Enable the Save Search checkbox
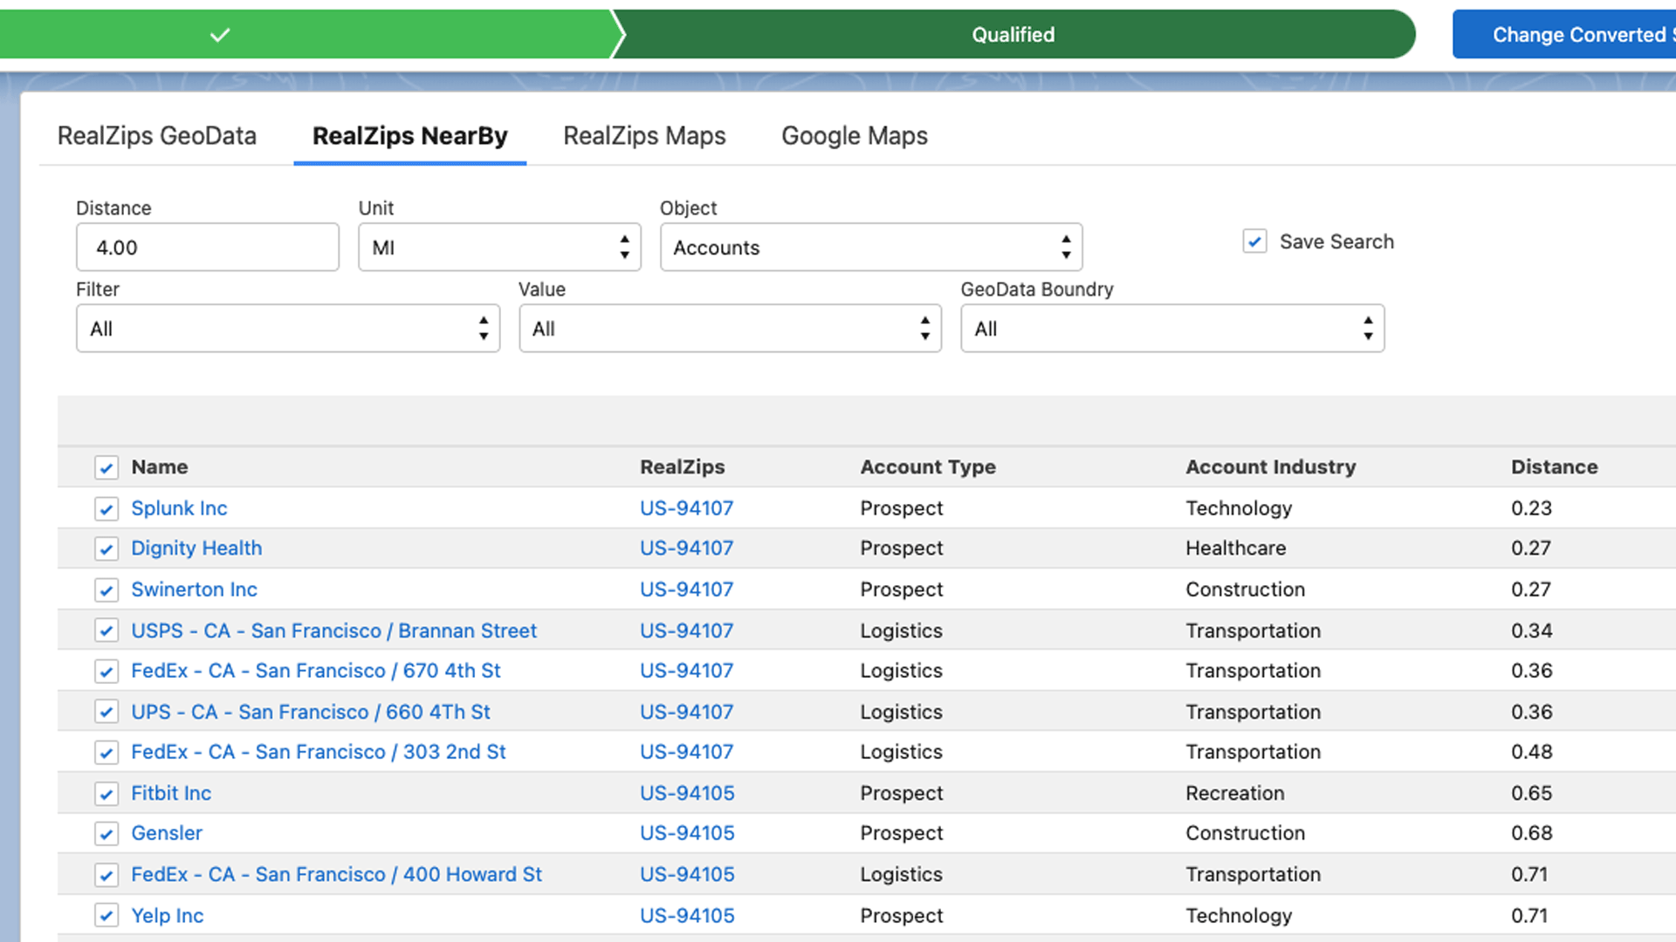Image resolution: width=1676 pixels, height=942 pixels. click(x=1254, y=242)
